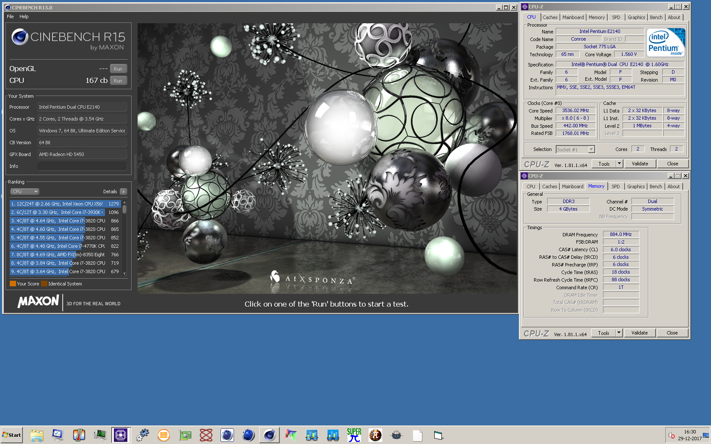The image size is (711, 444).
Task: Open the green circuit monitor icon in taskbar
Action: point(100,435)
